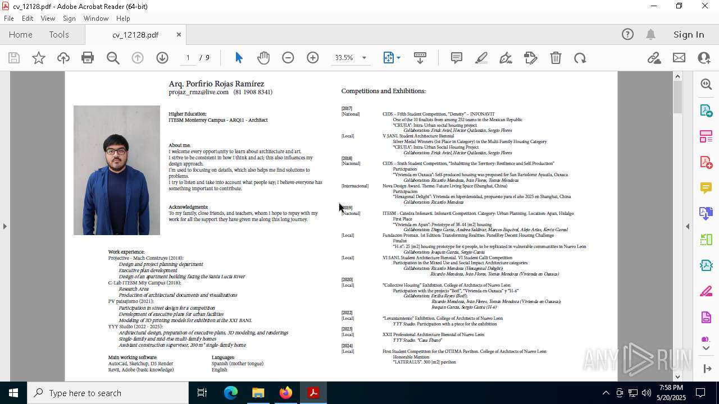Image resolution: width=719 pixels, height=404 pixels.
Task: Open the Sign document pen tool
Action: (x=506, y=58)
